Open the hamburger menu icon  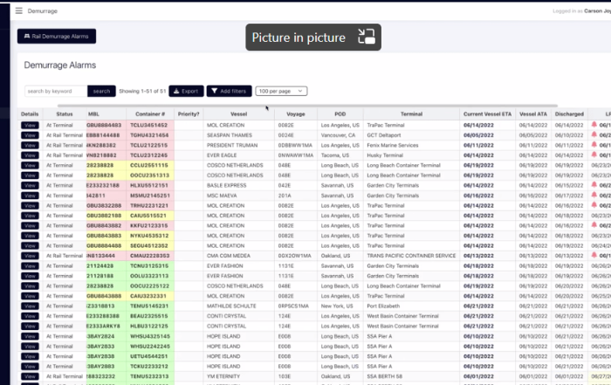click(x=18, y=10)
